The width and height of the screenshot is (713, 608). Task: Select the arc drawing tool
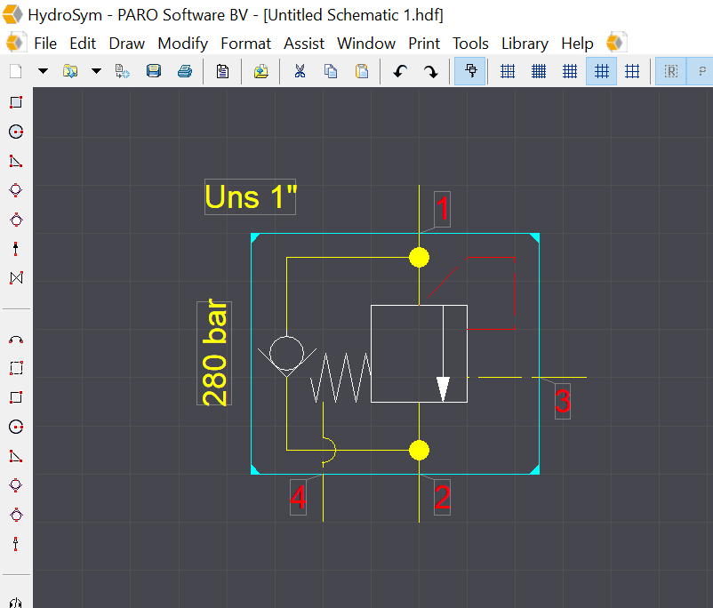point(15,339)
